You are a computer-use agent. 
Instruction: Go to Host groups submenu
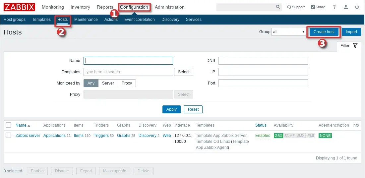click(15, 20)
